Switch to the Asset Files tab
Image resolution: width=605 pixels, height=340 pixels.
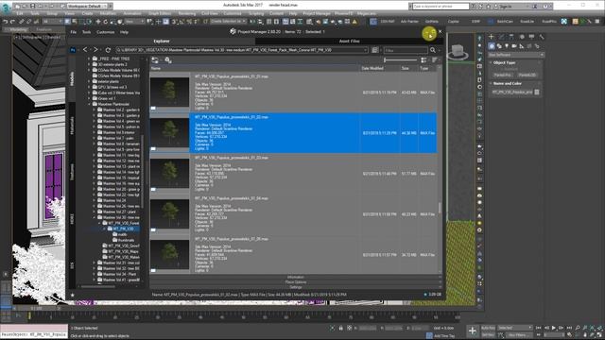pos(349,41)
